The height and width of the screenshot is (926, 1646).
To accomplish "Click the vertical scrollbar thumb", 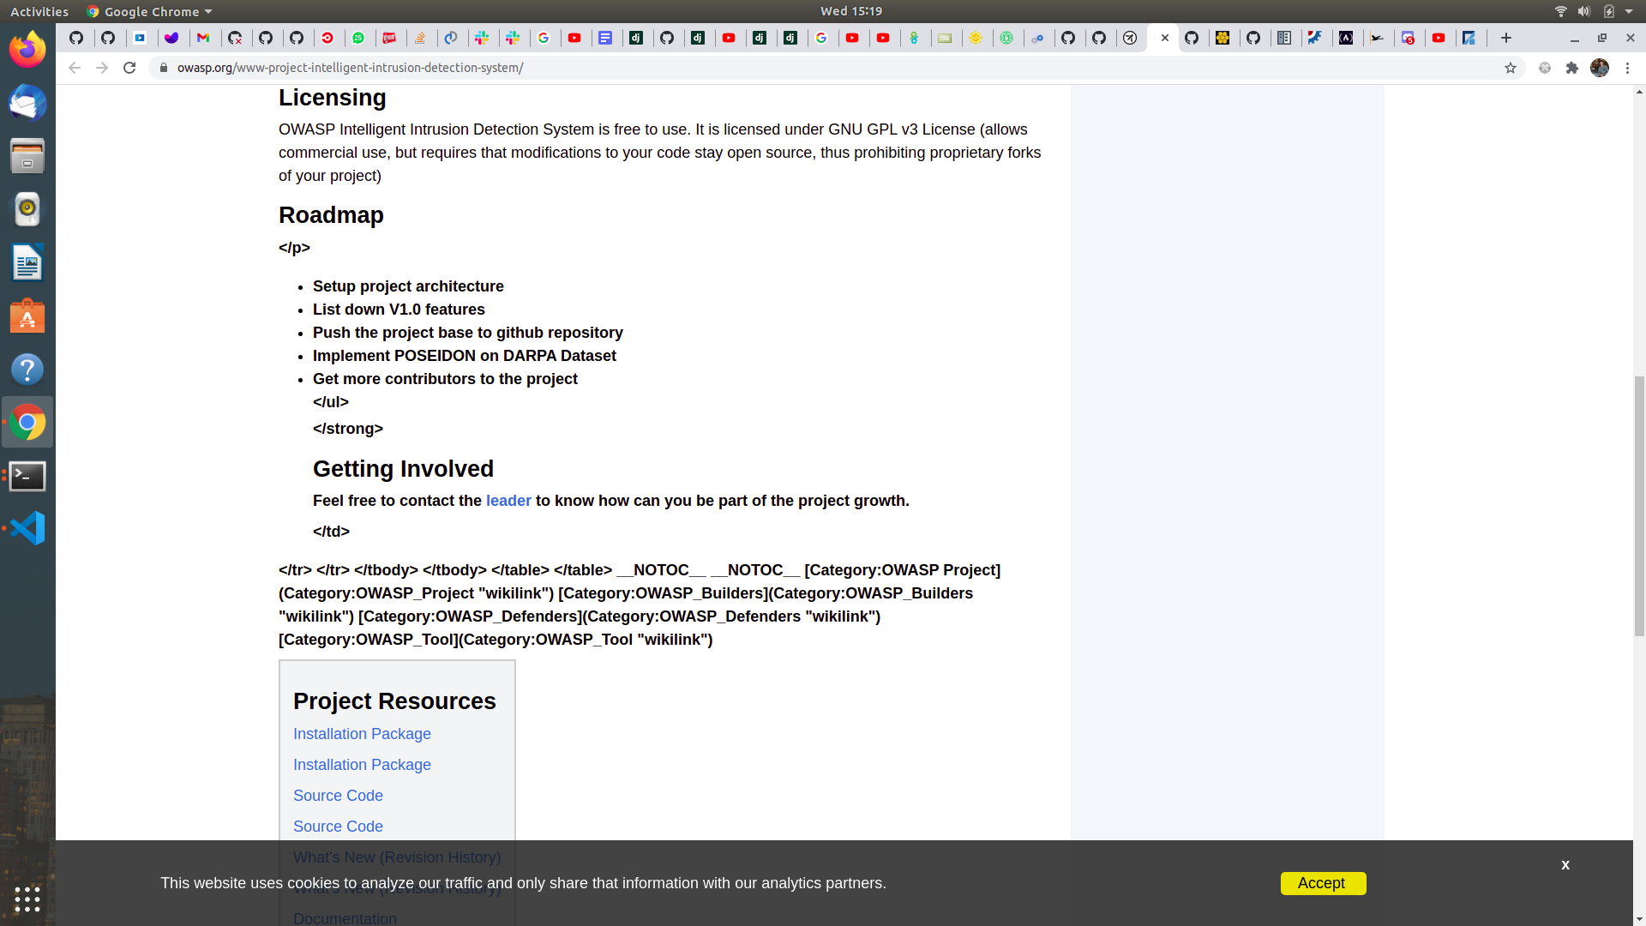I will pos(1639,506).
